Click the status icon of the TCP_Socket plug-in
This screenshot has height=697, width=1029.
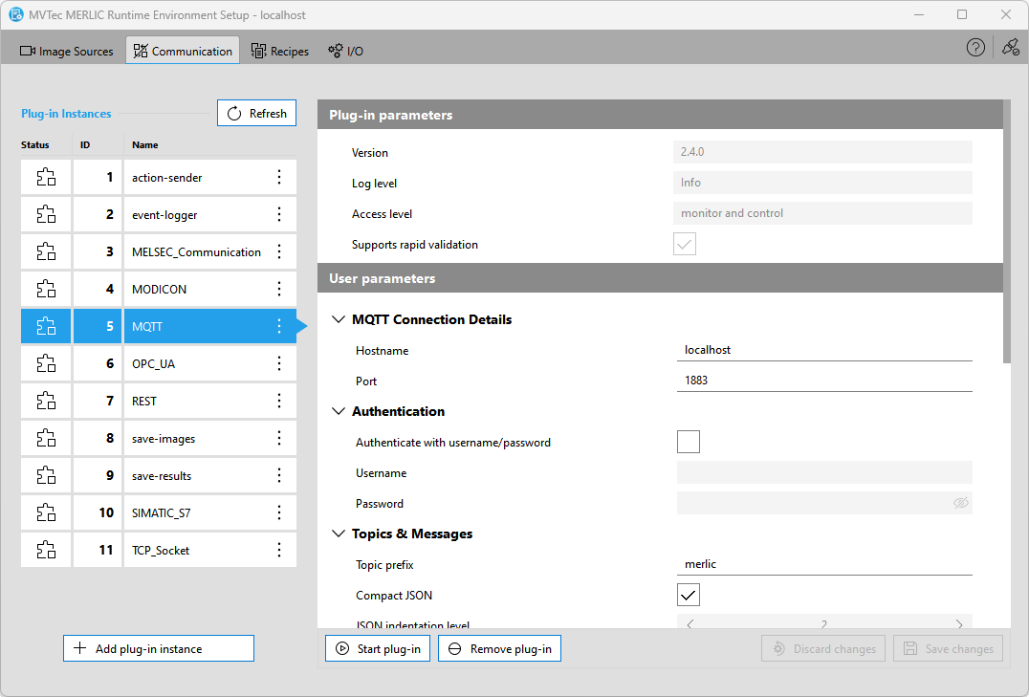[x=46, y=550]
